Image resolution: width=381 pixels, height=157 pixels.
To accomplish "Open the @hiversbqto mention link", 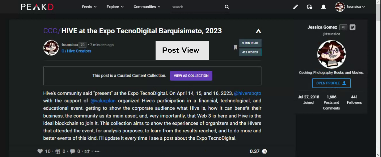I will 248,93.
